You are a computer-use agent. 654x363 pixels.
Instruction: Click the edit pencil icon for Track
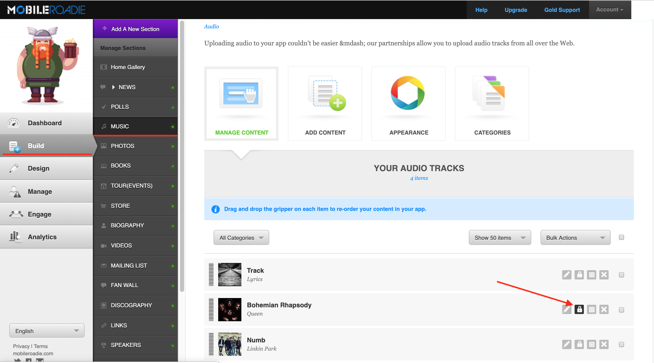point(567,275)
